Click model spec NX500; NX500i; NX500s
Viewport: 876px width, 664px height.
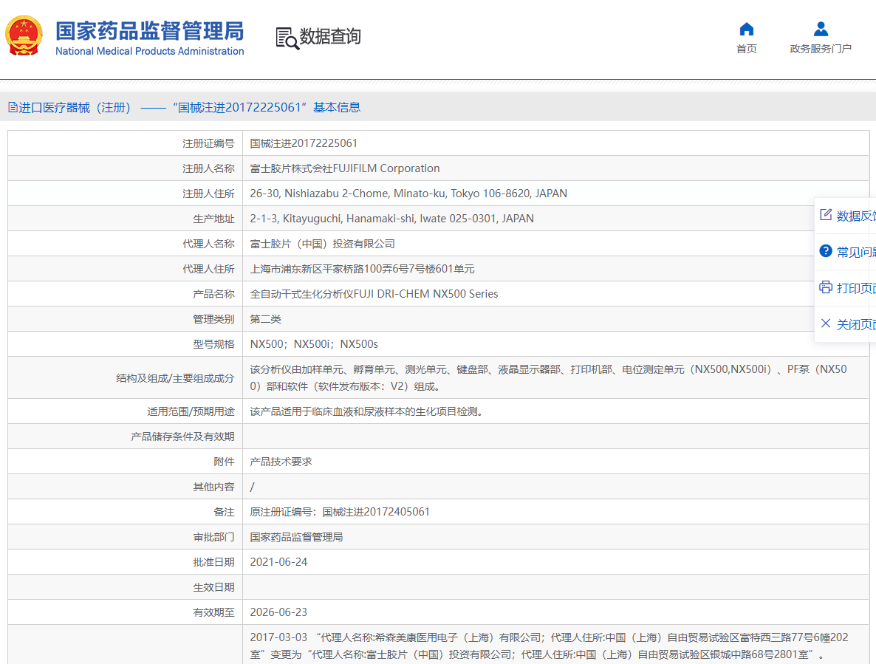[x=314, y=344]
